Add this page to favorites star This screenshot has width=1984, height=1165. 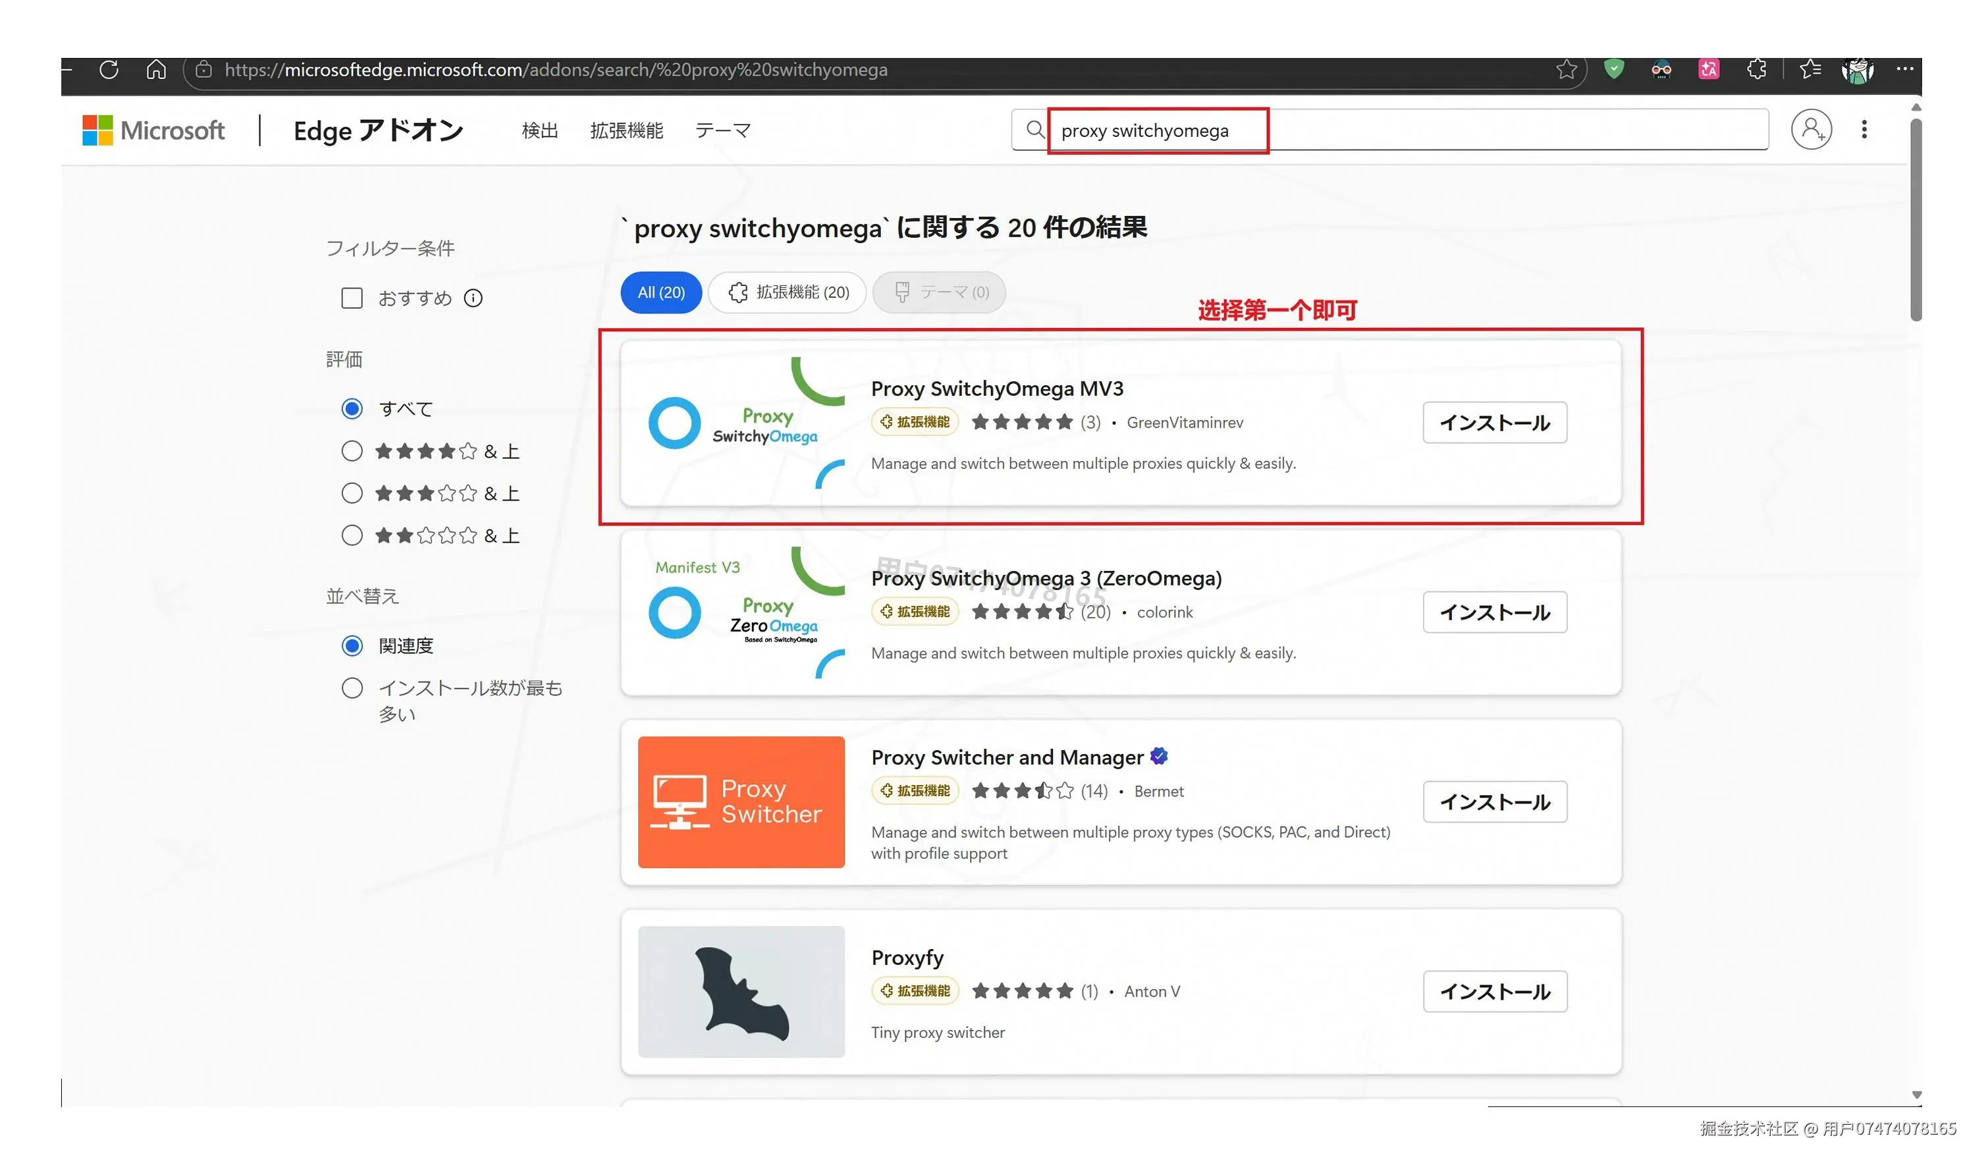[1566, 69]
